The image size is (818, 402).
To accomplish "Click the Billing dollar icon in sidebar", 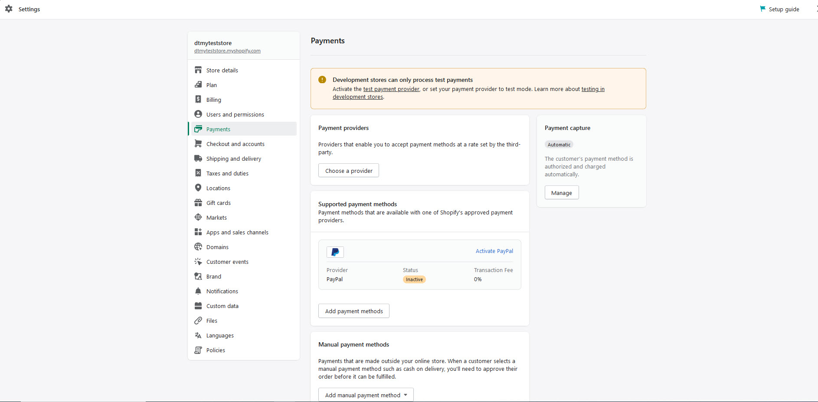I will click(x=198, y=100).
